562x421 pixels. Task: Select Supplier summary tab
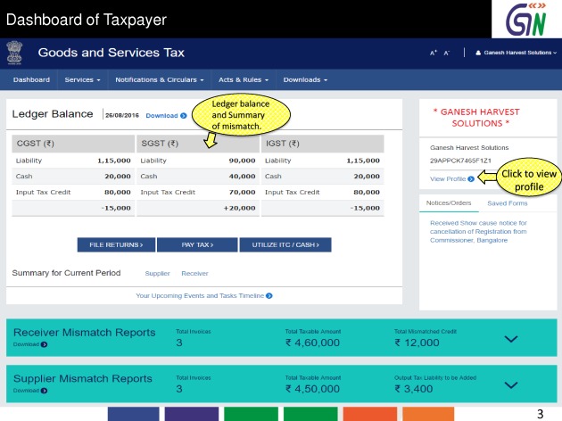157,273
